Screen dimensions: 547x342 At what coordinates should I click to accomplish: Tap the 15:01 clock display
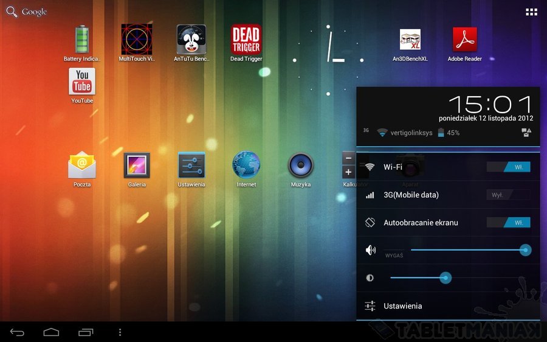[x=490, y=104]
